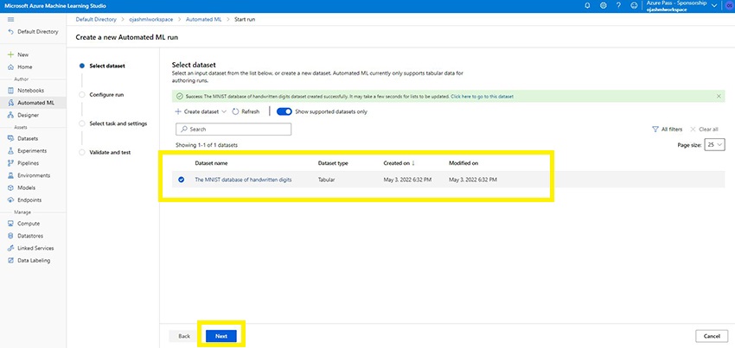Click the Linked Services icon
The height and width of the screenshot is (348, 735).
point(10,248)
